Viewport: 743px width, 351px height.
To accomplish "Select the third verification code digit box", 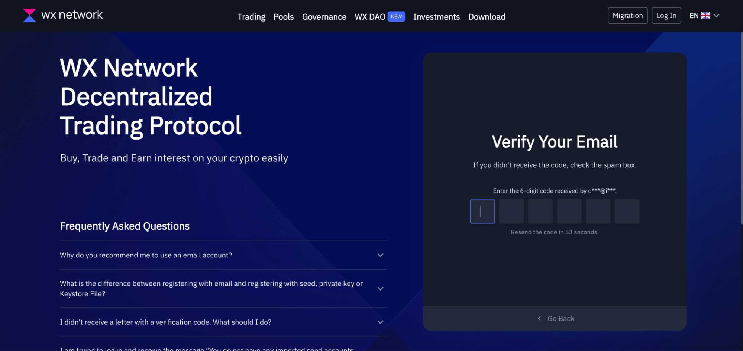I will coord(540,211).
